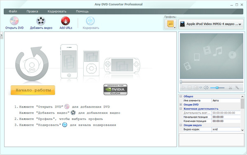The height and width of the screenshot is (155, 247).
Task: Click the magic wand effects icon
Action: 237,87
